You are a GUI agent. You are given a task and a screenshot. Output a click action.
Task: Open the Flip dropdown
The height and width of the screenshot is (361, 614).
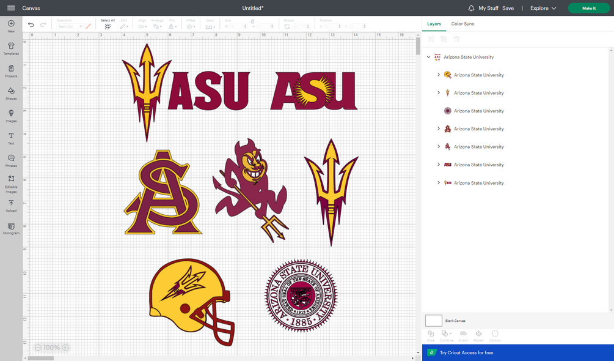(172, 26)
